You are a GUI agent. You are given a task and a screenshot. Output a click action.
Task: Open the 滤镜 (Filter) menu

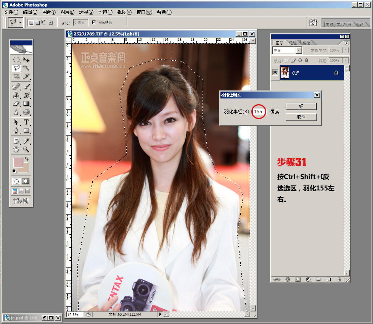pyautogui.click(x=105, y=12)
